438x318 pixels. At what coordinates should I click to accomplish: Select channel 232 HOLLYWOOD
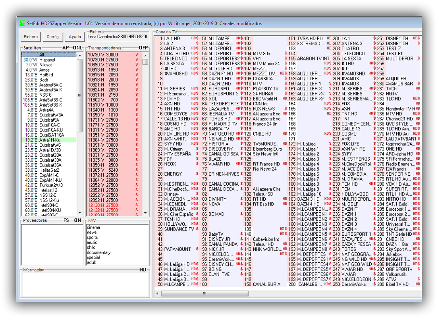point(354,194)
